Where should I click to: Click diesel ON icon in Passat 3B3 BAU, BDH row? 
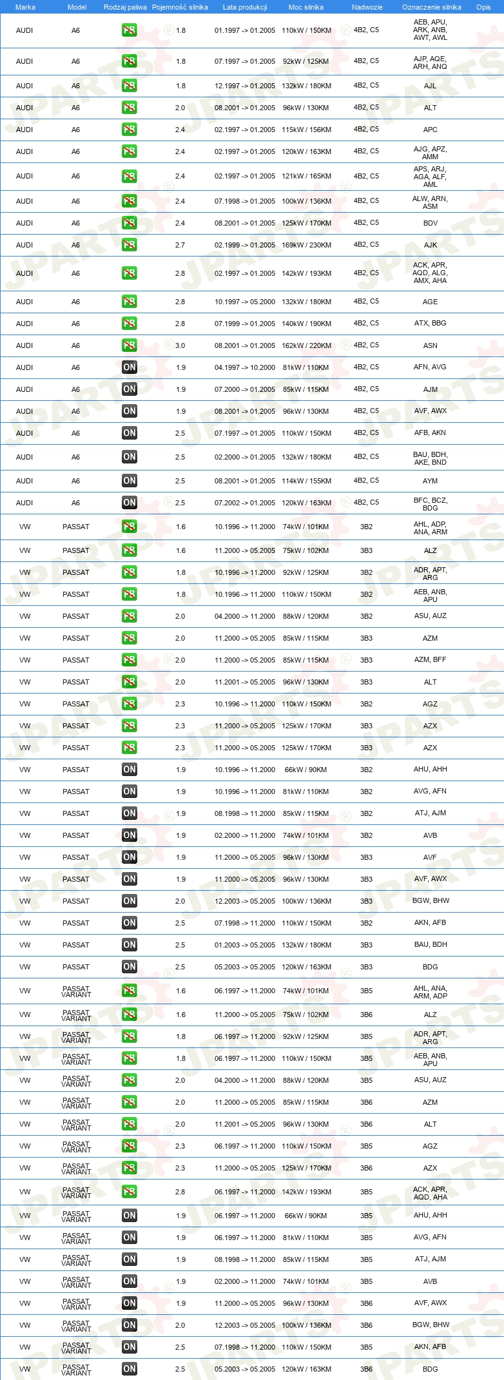coord(130,945)
